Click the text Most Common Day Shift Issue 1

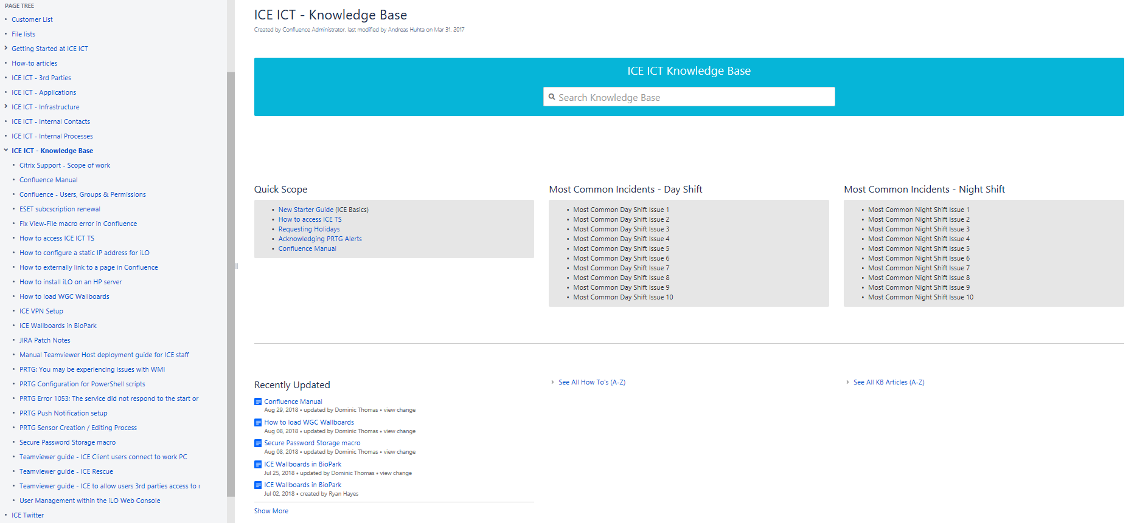pos(621,210)
